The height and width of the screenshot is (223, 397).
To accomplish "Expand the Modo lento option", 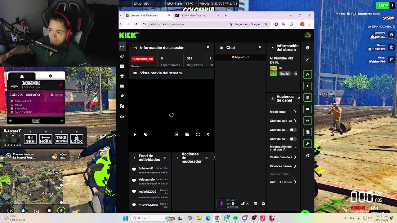I will point(295,112).
